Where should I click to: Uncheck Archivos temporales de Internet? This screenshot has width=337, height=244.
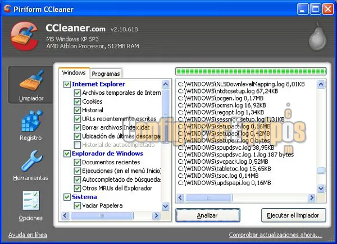click(77, 93)
